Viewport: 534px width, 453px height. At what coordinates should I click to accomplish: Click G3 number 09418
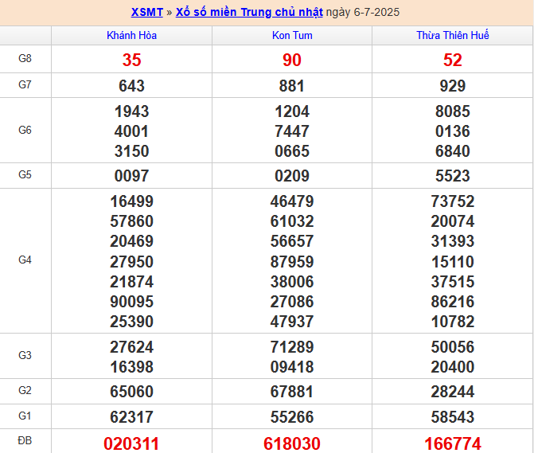(x=292, y=367)
